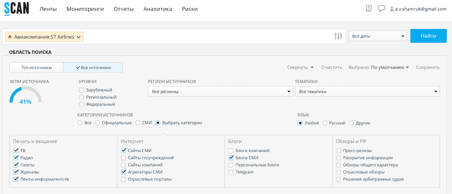Open the Ленты menu
The image size is (452, 194).
pyautogui.click(x=48, y=9)
